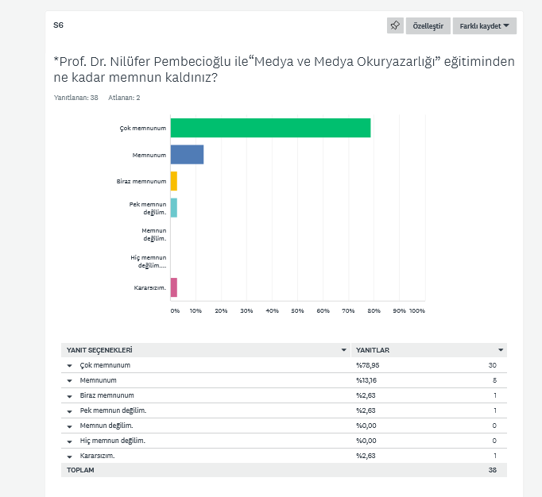
Task: Expand the Memnunum row arrow
Action: coord(70,381)
